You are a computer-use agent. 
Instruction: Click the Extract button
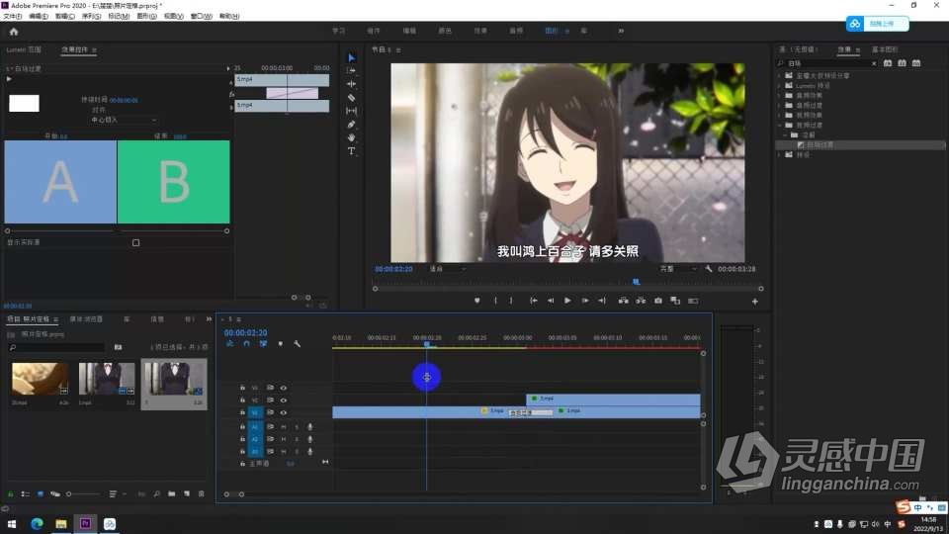(641, 301)
